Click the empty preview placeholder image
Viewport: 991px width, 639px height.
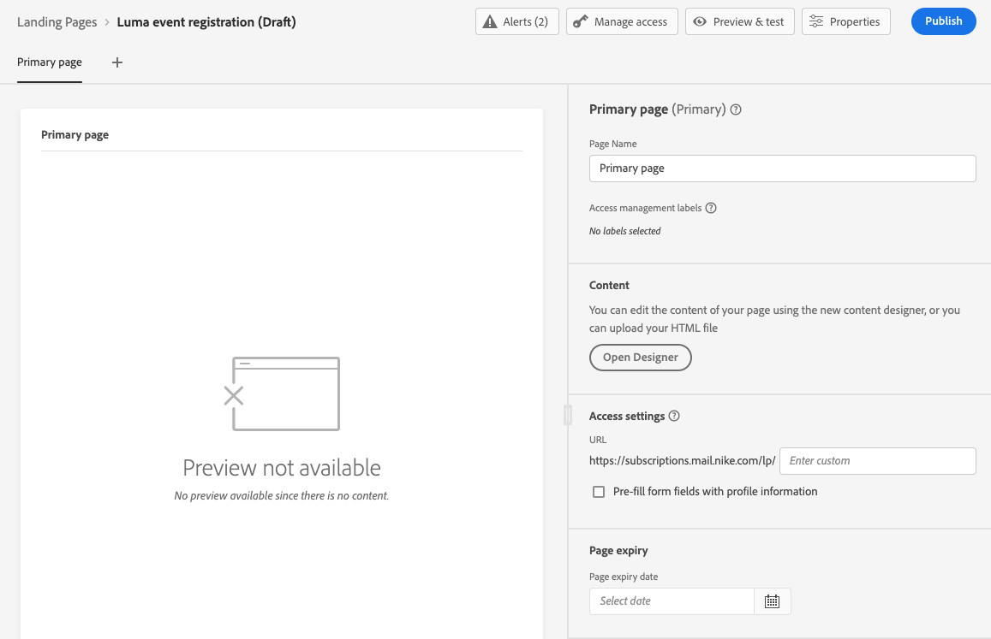[x=282, y=393]
